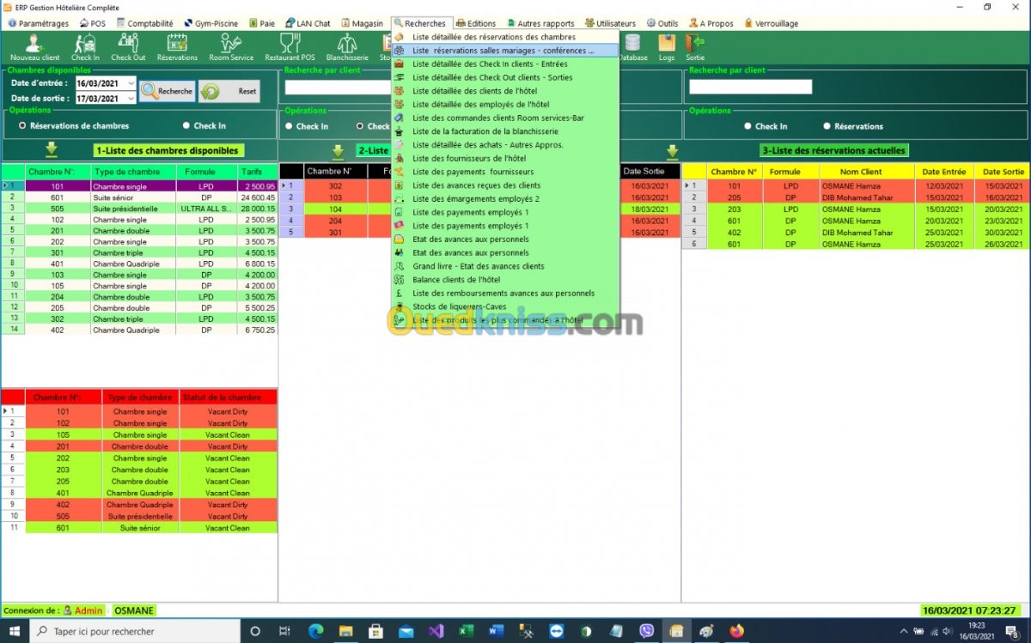Open Viber from the taskbar
This screenshot has width=1031, height=643.
click(x=646, y=631)
